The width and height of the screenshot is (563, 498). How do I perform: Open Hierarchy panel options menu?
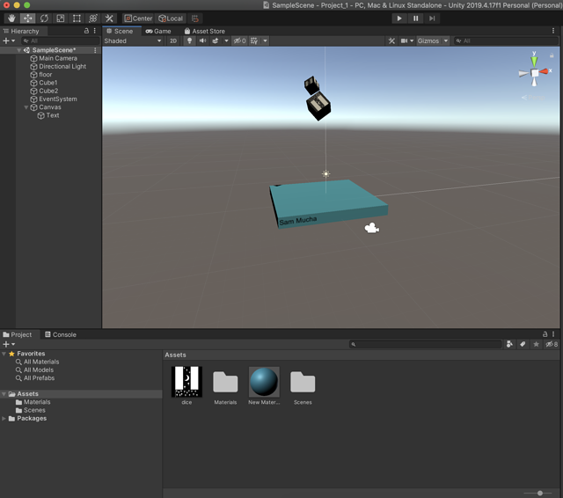tap(95, 31)
